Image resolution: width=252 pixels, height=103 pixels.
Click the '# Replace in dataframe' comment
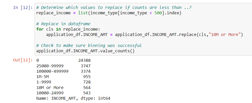63,24
